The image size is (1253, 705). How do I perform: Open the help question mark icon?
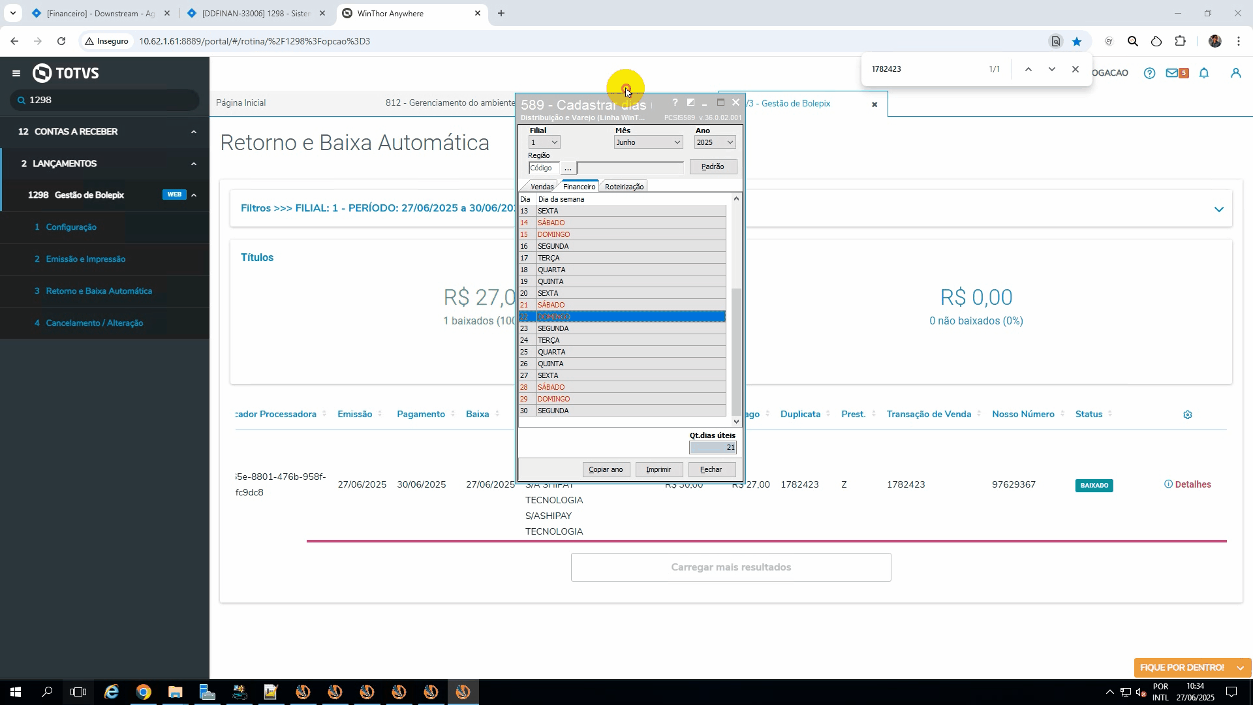(x=1149, y=73)
